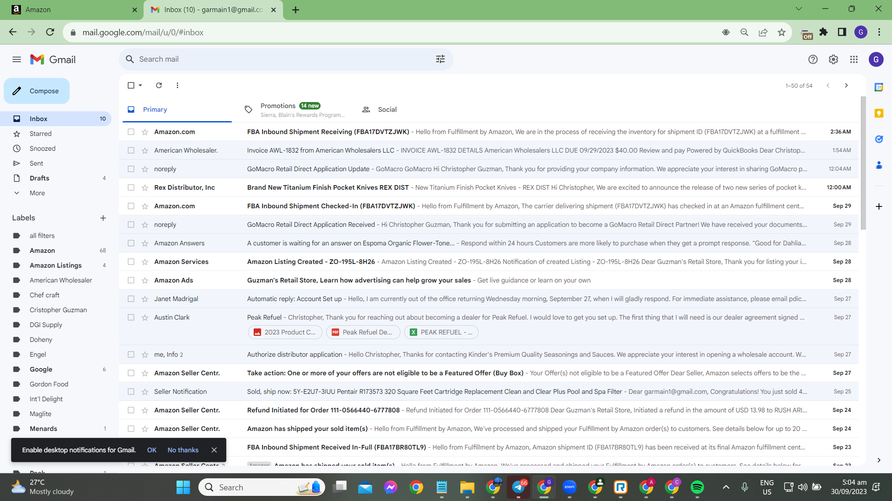The height and width of the screenshot is (501, 892).
Task: Open the Windows Start menu
Action: click(x=184, y=487)
